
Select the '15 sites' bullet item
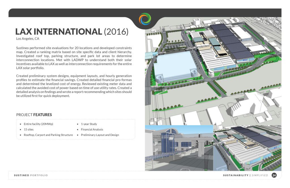[x=29, y=130]
